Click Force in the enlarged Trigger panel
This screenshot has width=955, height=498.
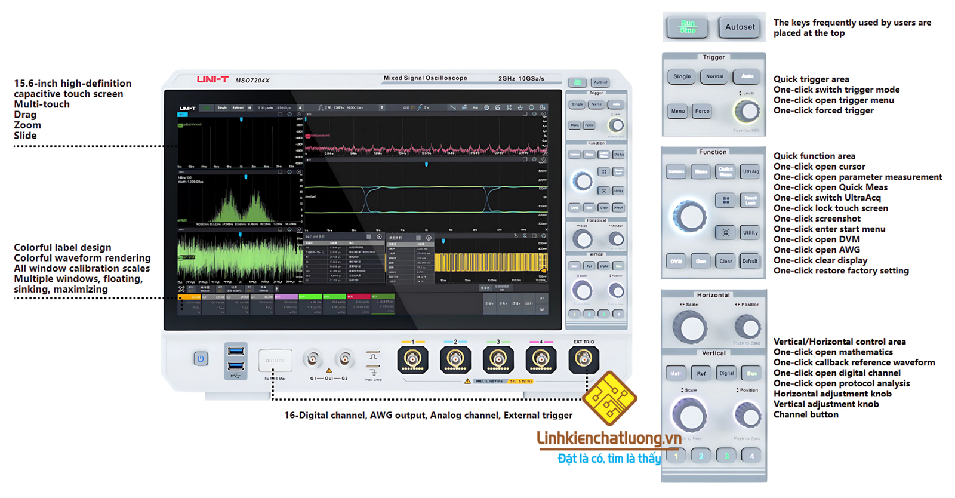(x=703, y=112)
